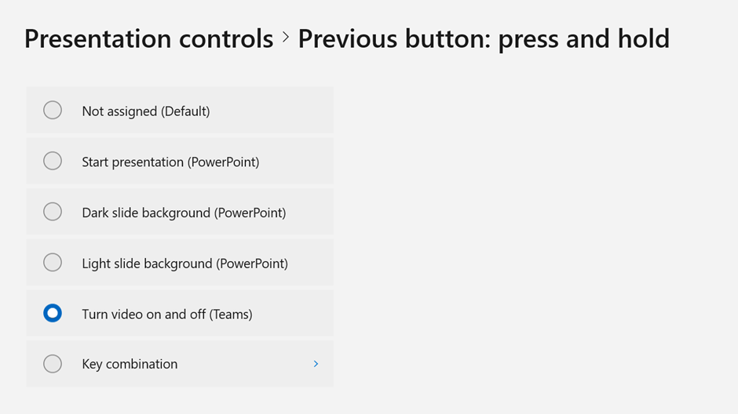This screenshot has height=414, width=738.
Task: Choose the Start presentation (PowerPoint) radio button
Action: pos(53,162)
